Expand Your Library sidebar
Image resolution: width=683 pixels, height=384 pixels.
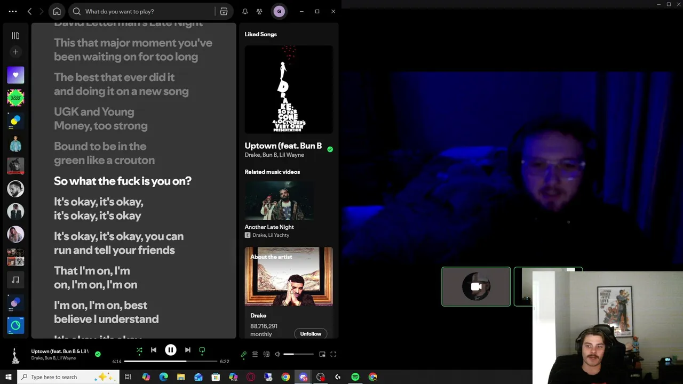[15, 36]
